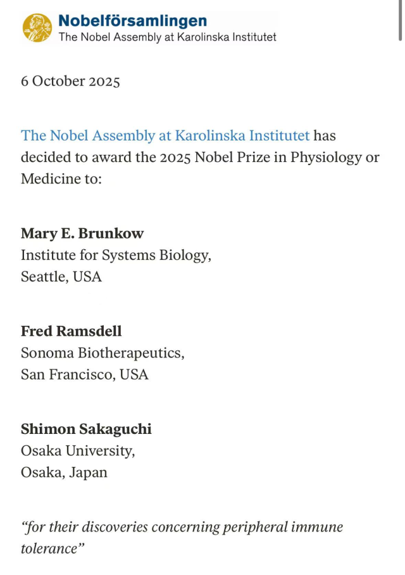
Task: Click the word "tolerance" ending the quote
Action: pyautogui.click(x=51, y=548)
